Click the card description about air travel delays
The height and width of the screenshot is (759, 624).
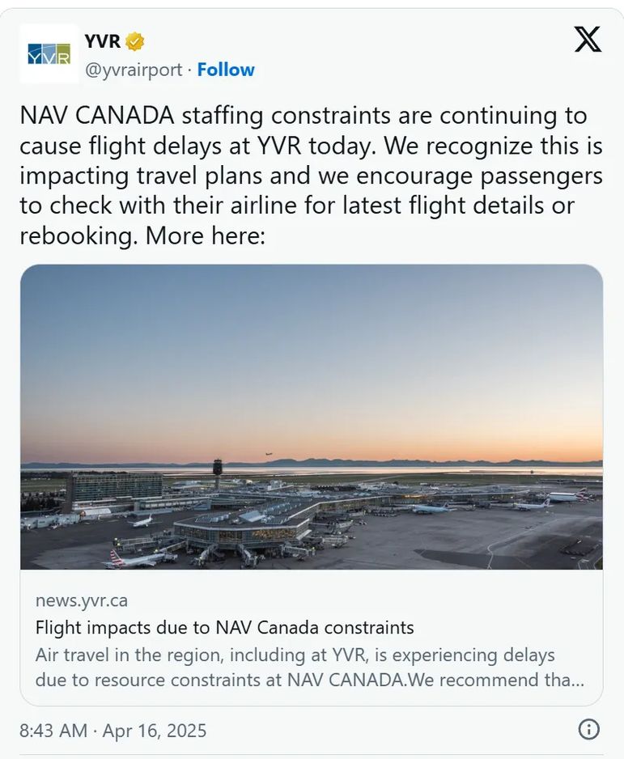tap(308, 666)
